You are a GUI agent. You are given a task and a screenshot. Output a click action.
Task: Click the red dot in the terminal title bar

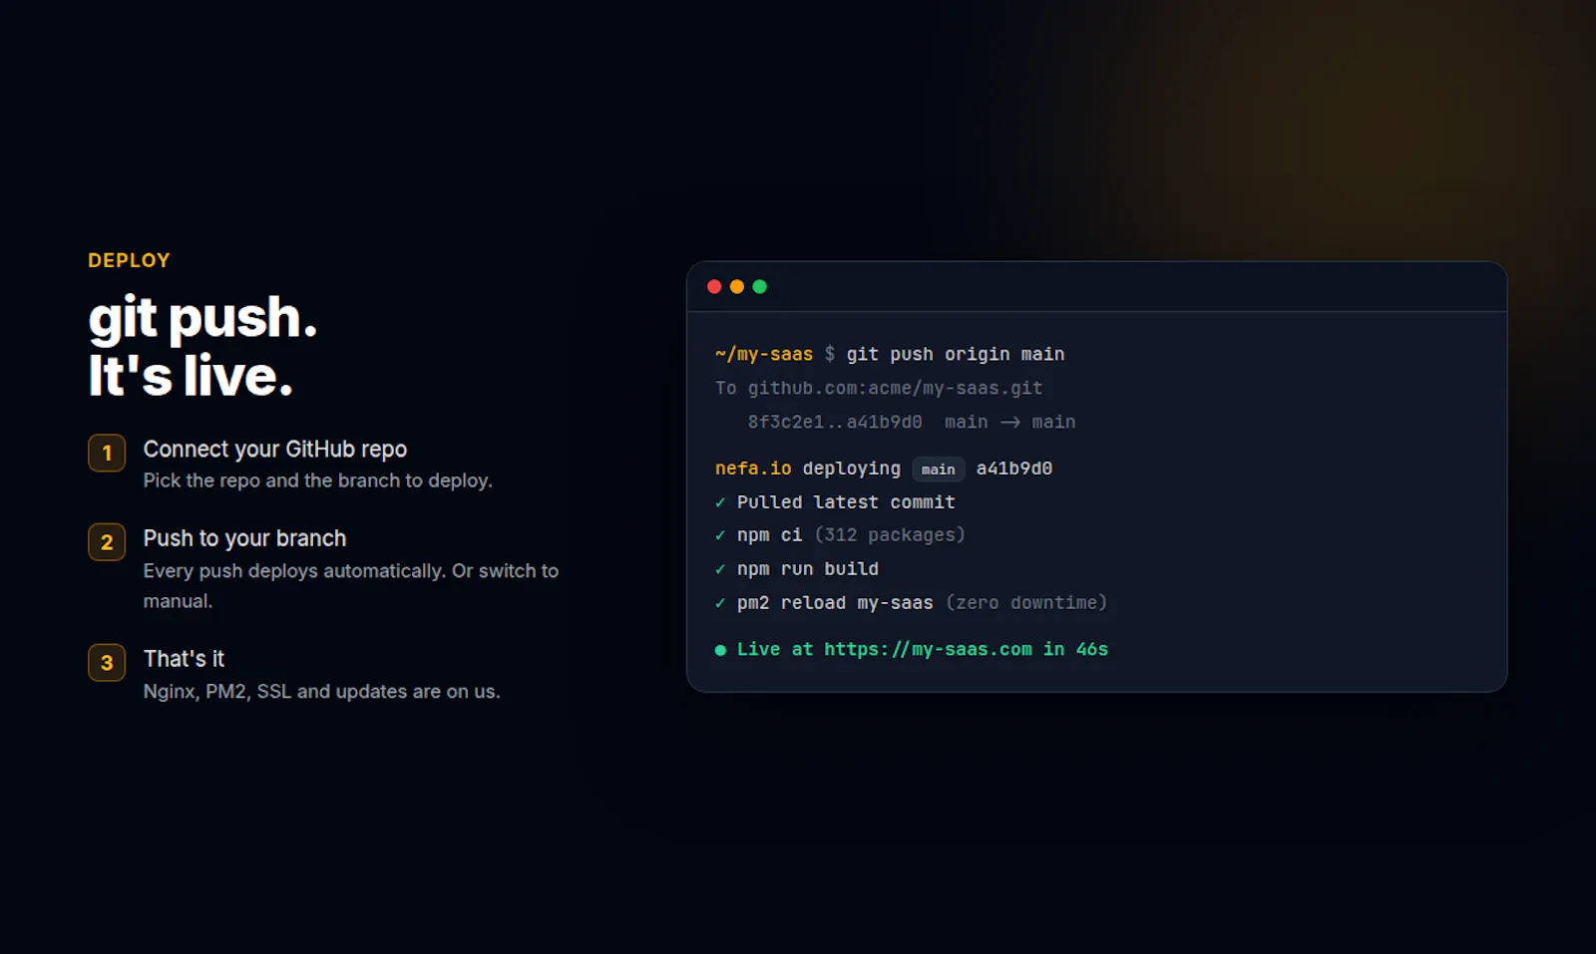[714, 287]
